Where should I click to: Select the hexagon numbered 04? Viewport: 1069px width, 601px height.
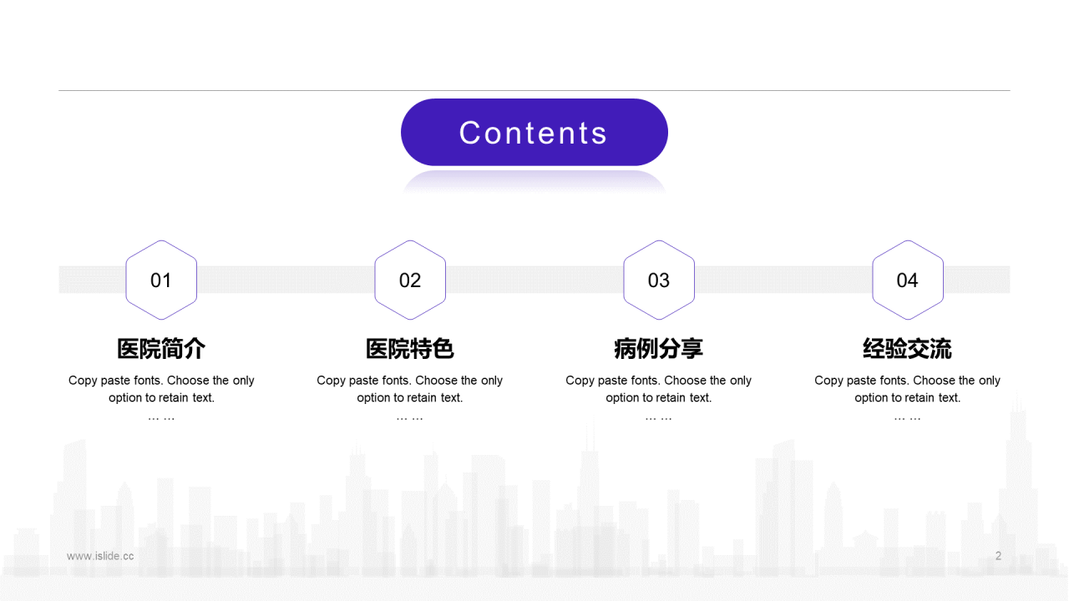coord(908,280)
